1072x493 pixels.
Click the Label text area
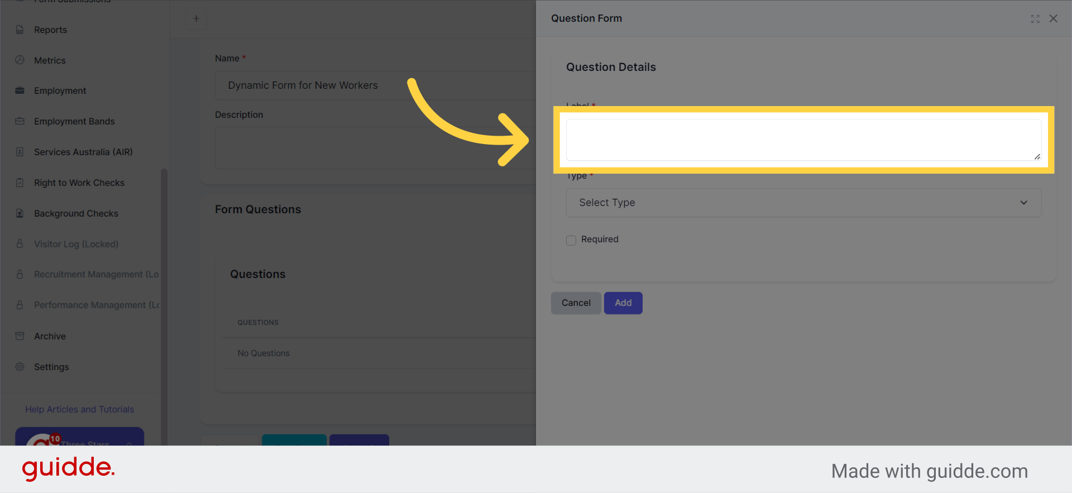tap(803, 140)
